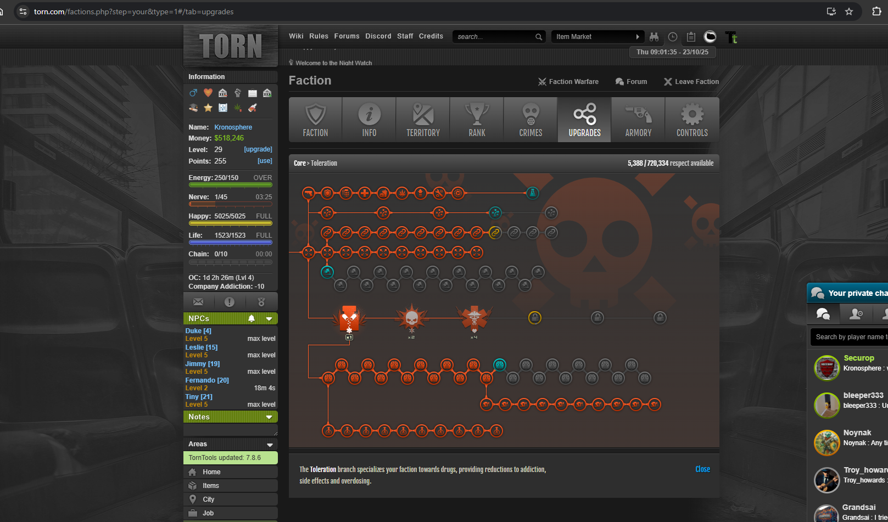Image resolution: width=888 pixels, height=522 pixels.
Task: Click Leave Faction
Action: point(691,82)
